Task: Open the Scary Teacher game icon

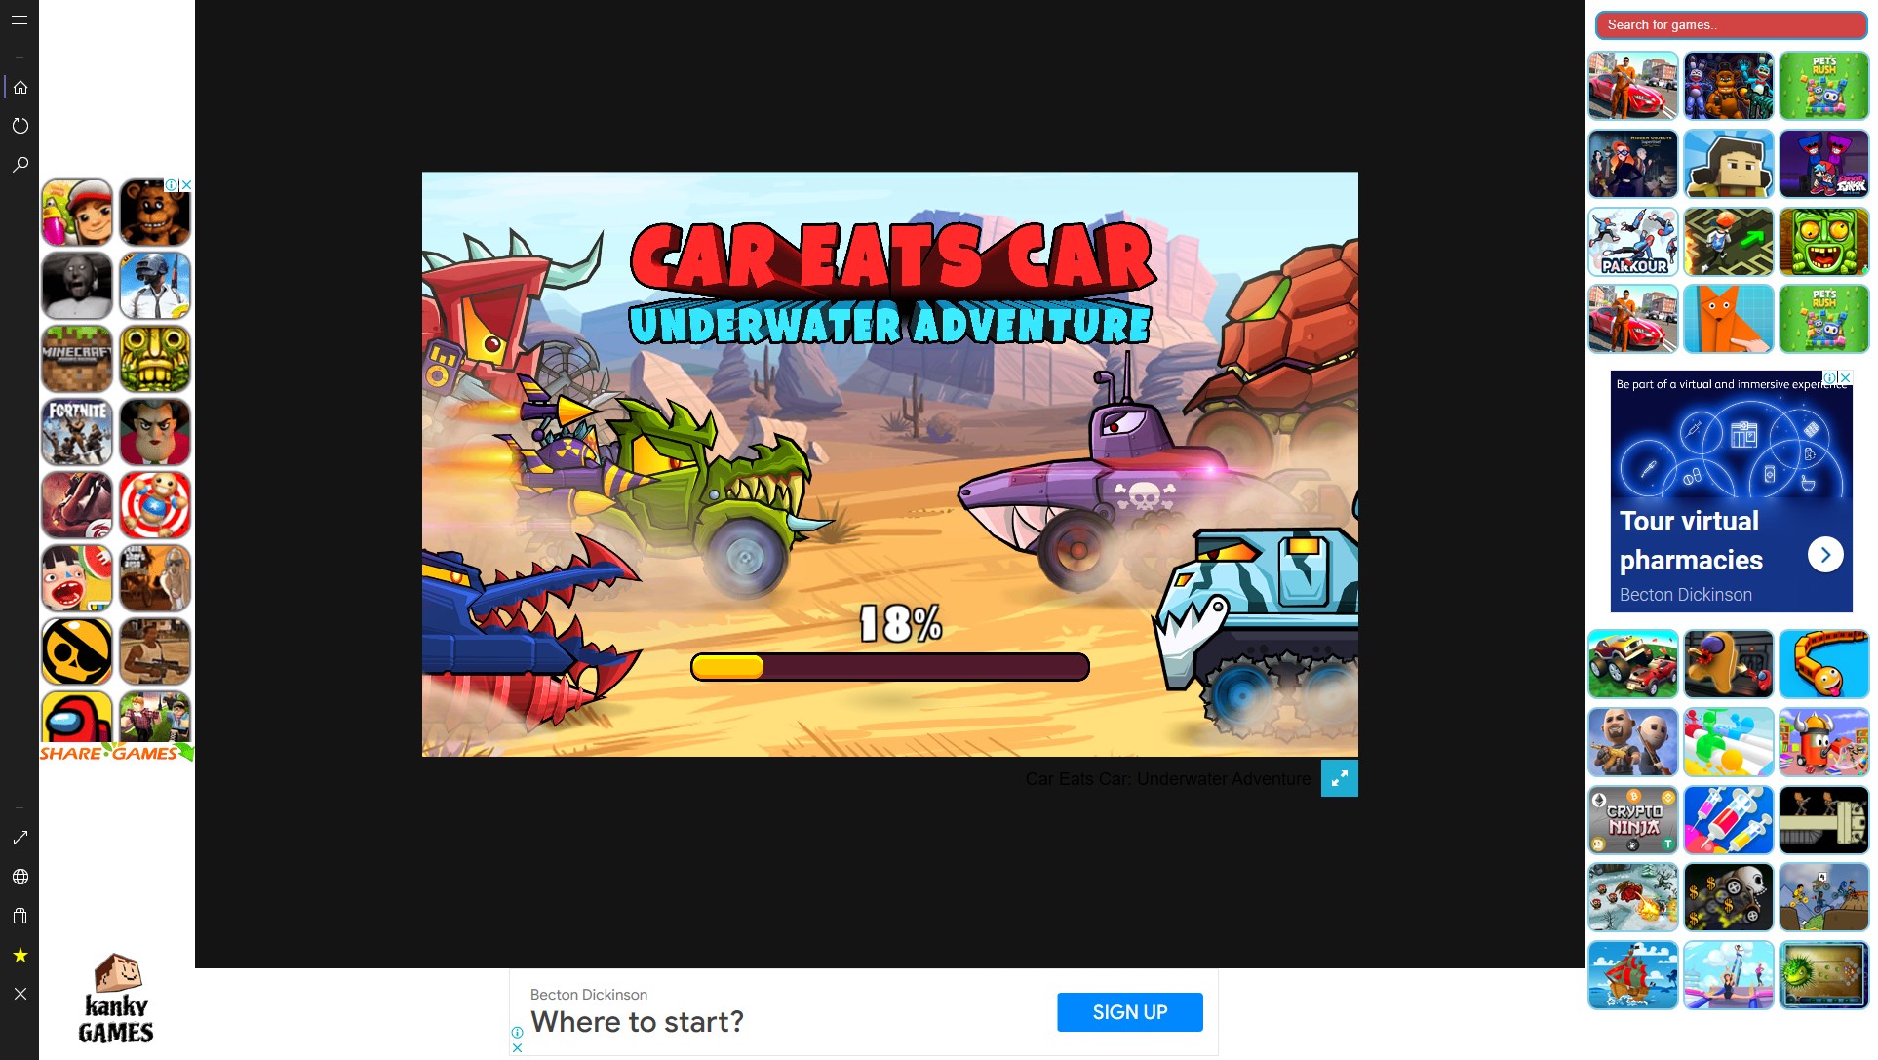Action: (x=155, y=432)
